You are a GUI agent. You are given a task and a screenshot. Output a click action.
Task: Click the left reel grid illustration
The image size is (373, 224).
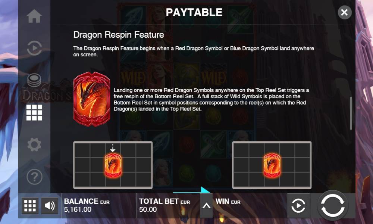point(113,165)
